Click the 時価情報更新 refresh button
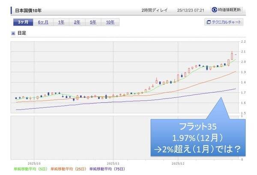257x175 pixels. (x=227, y=10)
